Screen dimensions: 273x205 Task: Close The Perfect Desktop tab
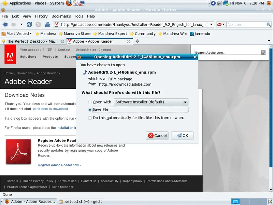(x=62, y=41)
